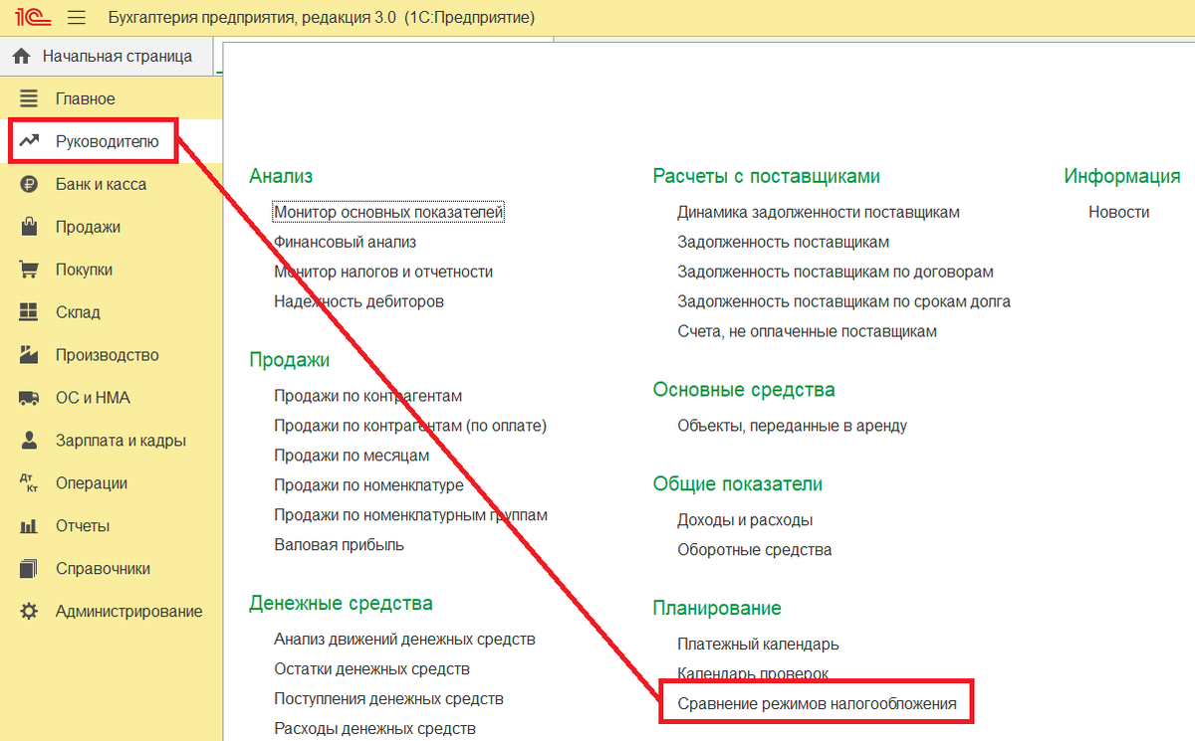Open Продажи по контрагентам (по оплате)
This screenshot has height=741, width=1195.
(x=410, y=426)
